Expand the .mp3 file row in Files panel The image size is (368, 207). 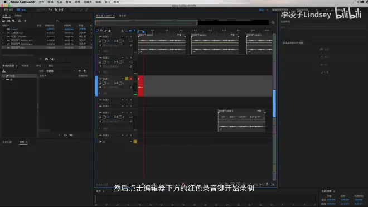(3, 33)
